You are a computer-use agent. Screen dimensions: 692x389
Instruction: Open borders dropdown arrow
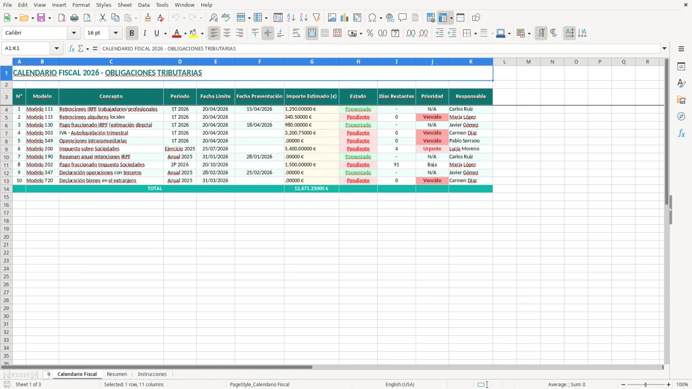point(475,33)
